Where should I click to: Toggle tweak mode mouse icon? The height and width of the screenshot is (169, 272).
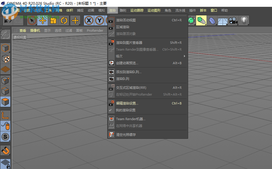[5, 126]
